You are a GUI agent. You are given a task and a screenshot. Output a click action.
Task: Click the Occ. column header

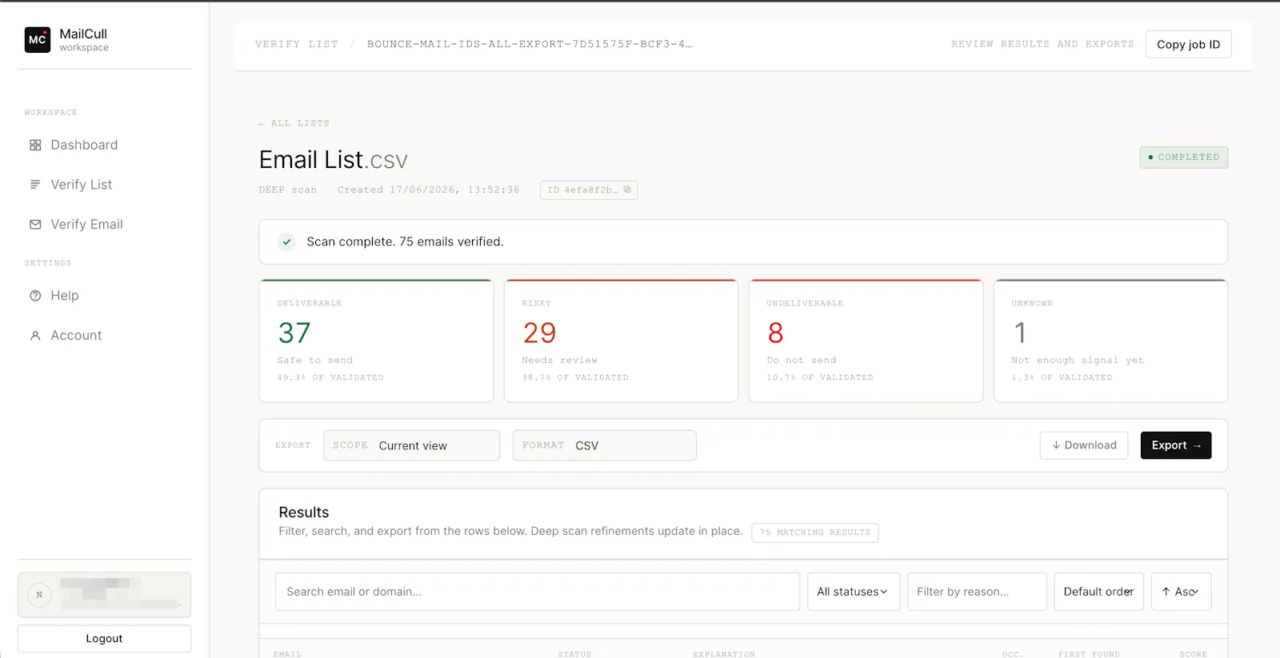[1012, 654]
